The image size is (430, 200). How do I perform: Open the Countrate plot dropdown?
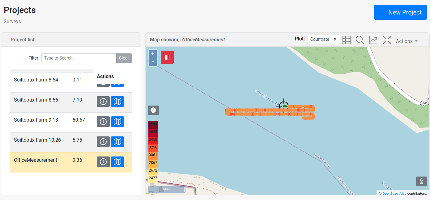click(x=323, y=40)
